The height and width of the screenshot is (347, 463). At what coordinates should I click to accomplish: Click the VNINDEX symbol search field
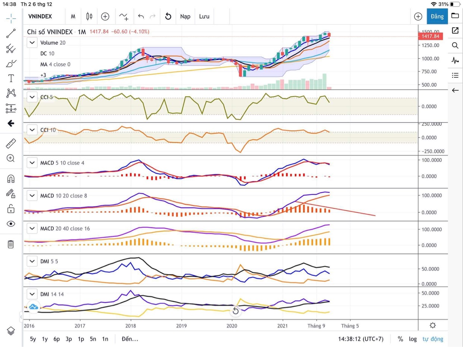[40, 16]
